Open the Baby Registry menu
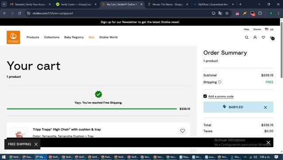Image resolution: width=283 pixels, height=160 pixels. pyautogui.click(x=74, y=37)
